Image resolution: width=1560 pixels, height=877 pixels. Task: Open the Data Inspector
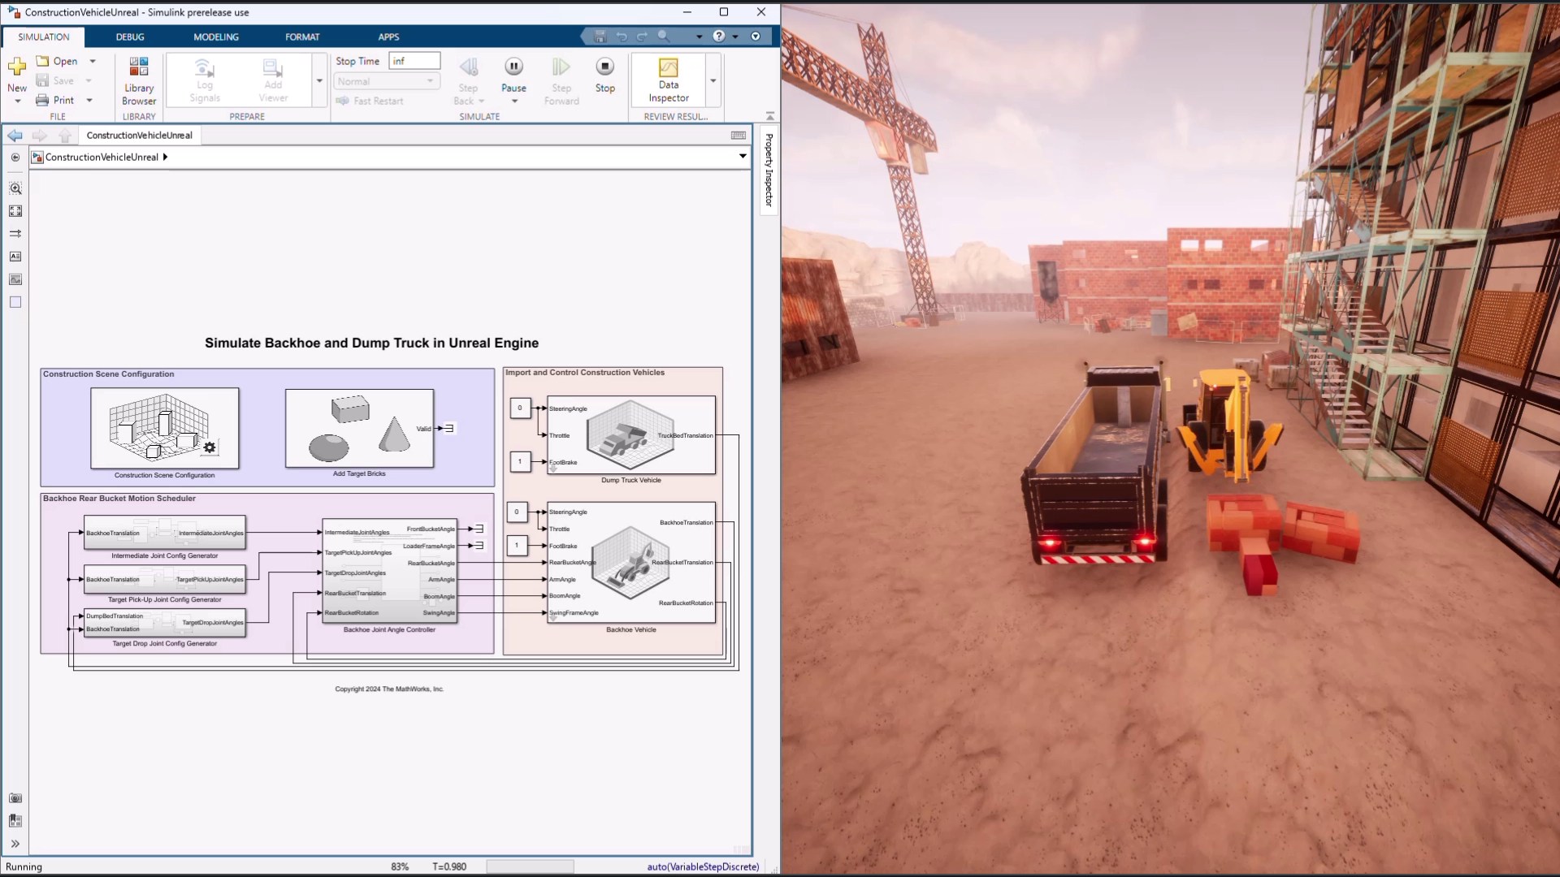[668, 80]
